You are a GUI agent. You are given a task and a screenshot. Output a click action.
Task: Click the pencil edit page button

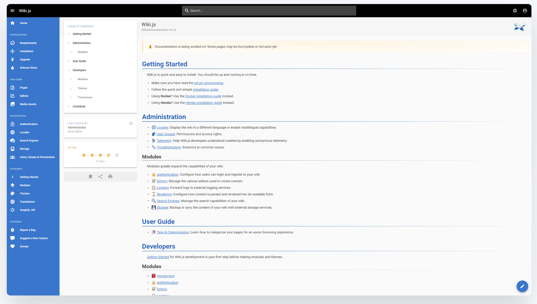coord(522,286)
